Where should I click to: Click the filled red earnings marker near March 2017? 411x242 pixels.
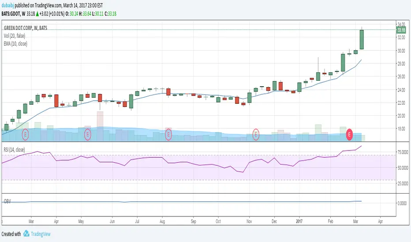coord(349,135)
